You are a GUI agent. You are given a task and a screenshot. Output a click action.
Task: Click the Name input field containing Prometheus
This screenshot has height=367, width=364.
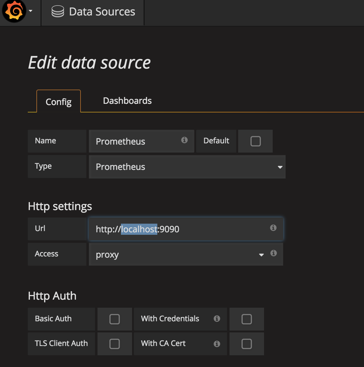click(142, 141)
